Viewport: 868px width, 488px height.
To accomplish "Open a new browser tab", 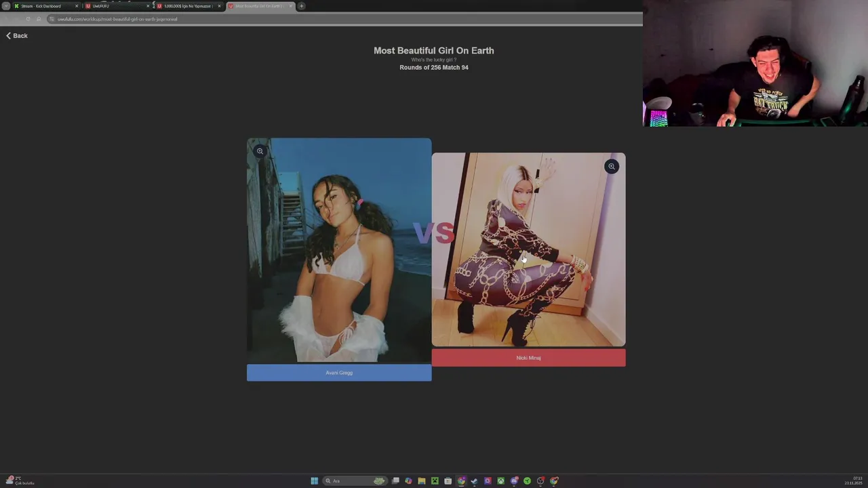I will tap(301, 6).
